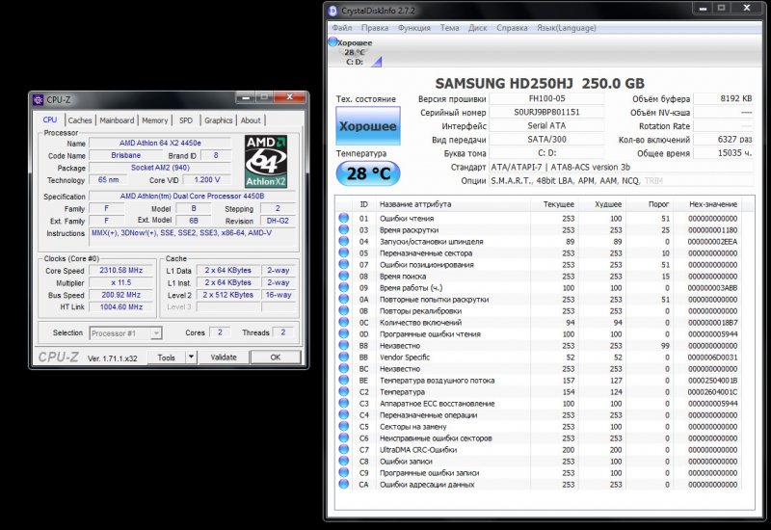
Task: Open the Тема menu
Action: [449, 28]
